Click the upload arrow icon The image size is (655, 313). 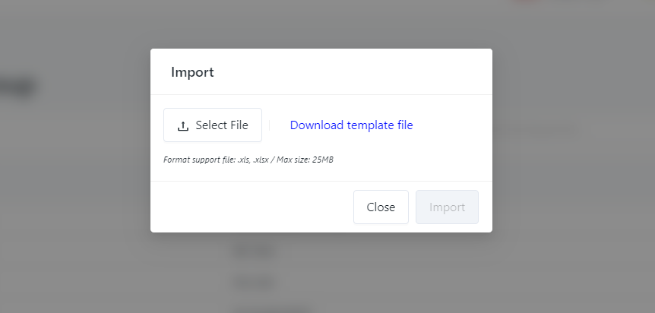coord(182,126)
